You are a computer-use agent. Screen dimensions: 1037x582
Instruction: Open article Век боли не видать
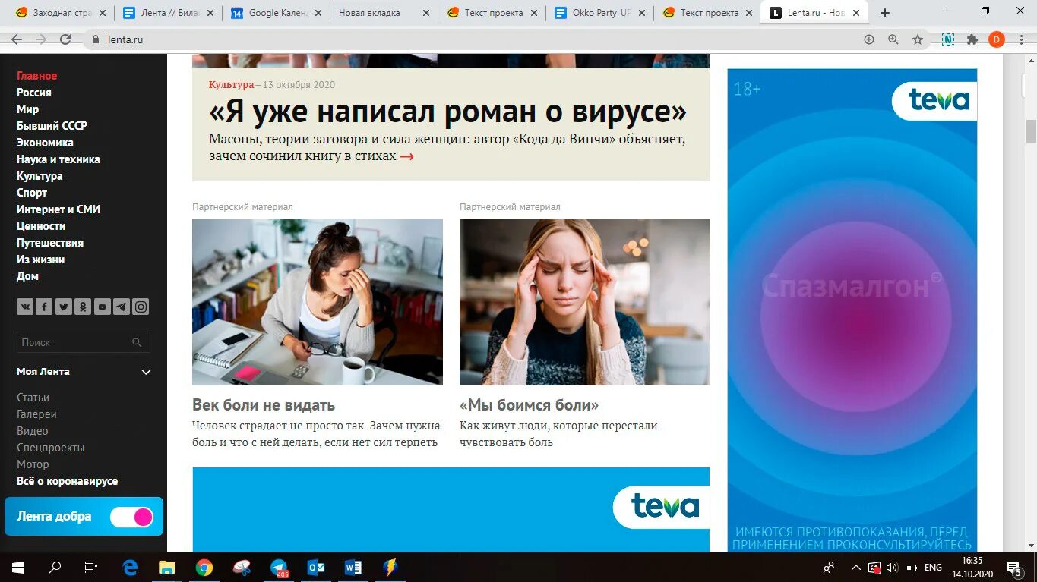click(x=264, y=405)
